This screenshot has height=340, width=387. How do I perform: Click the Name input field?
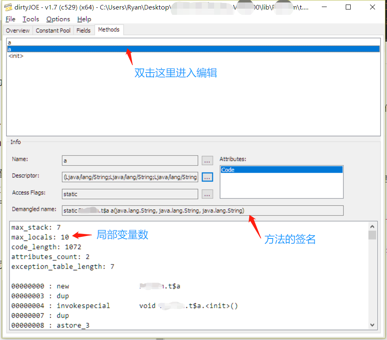click(x=130, y=161)
